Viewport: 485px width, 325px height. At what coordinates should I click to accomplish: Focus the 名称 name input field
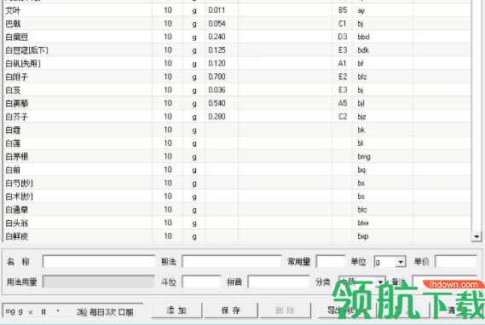pos(99,262)
